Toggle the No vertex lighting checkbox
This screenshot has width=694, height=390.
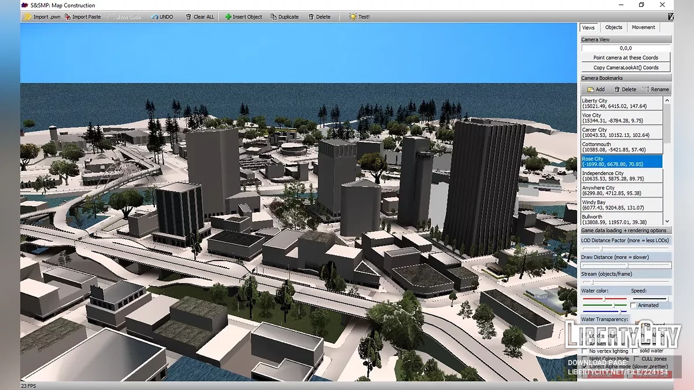point(585,351)
